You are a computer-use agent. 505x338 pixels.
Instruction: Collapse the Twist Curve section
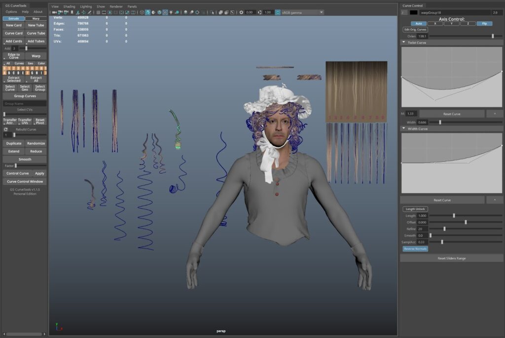[404, 43]
